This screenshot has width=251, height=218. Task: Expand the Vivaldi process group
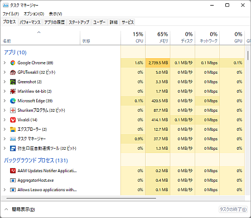coord(4,120)
